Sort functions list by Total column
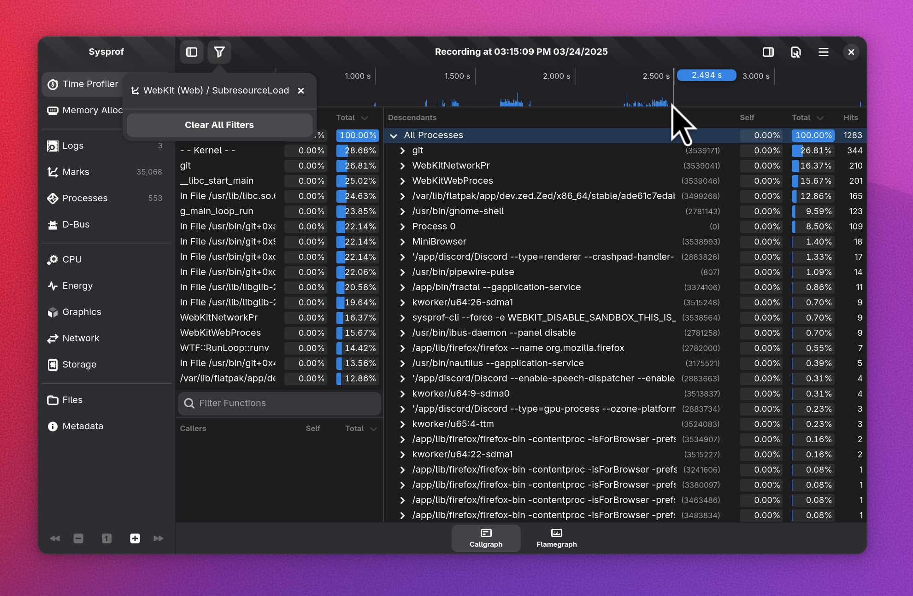 tap(352, 118)
